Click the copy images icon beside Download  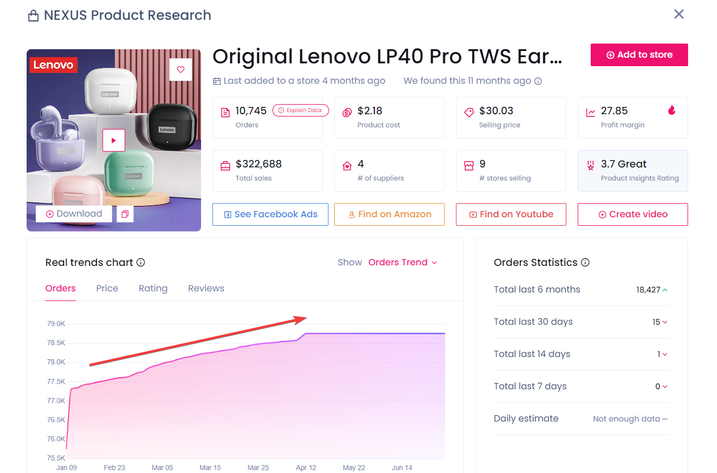click(125, 214)
